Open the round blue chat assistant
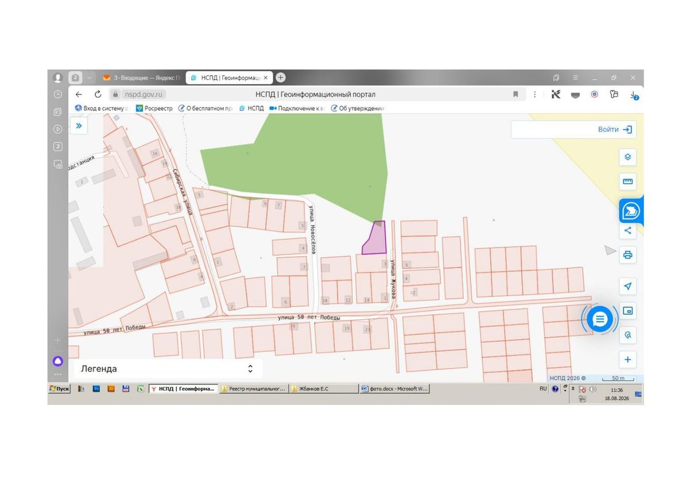This screenshot has height=487, width=689. (x=600, y=319)
